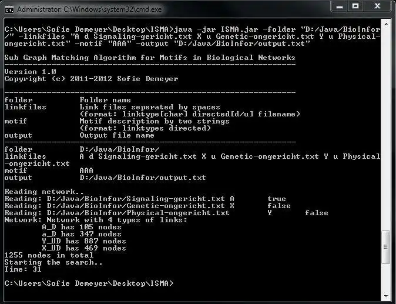Click the vertical scrollbar thumb
Screen dimensions: 396x304
pyautogui.click(x=386, y=247)
